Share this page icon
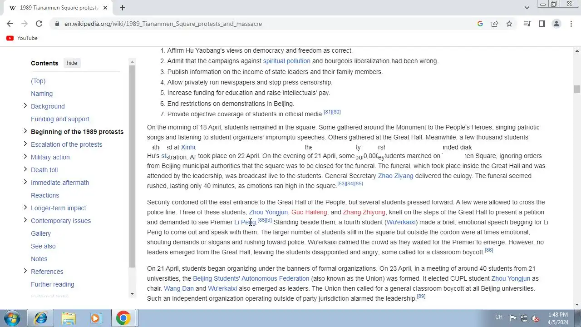The height and width of the screenshot is (327, 581). pyautogui.click(x=495, y=24)
